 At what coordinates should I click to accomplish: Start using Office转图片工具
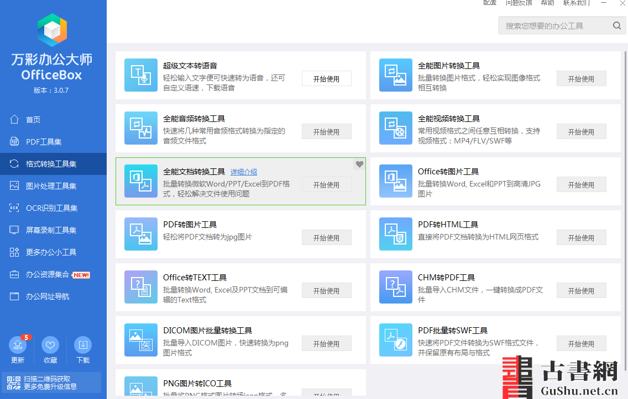[581, 185]
